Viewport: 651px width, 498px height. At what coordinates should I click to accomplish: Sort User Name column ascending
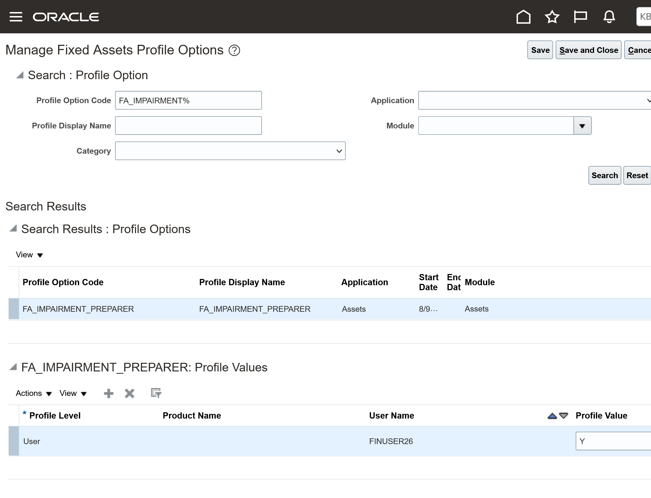[552, 416]
